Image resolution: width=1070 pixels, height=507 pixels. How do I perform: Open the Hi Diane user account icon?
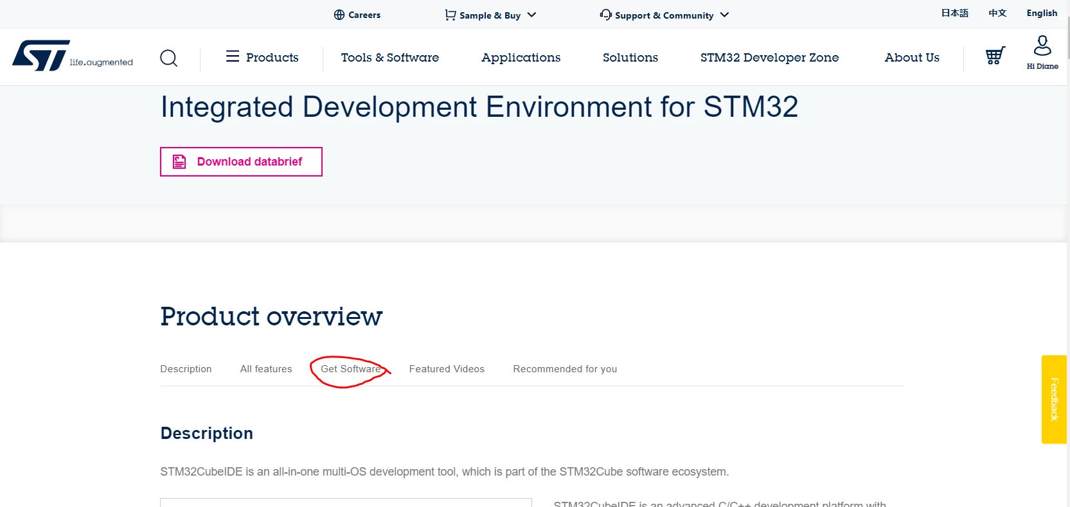(x=1042, y=53)
